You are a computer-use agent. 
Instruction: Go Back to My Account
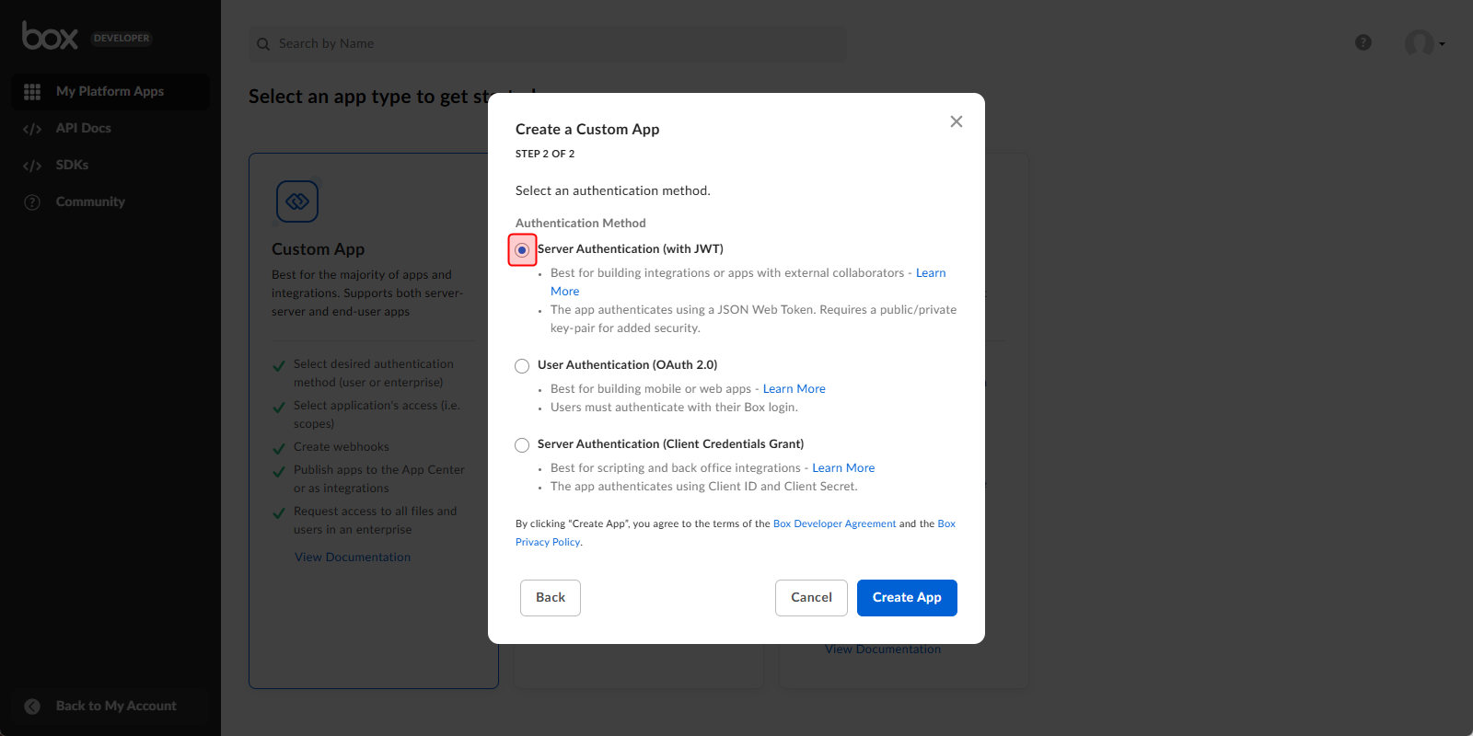[x=110, y=707]
